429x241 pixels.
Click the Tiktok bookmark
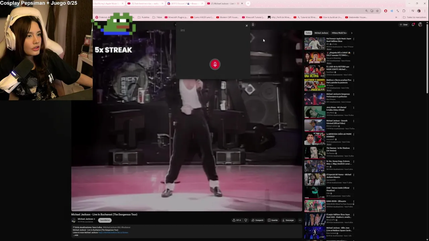pyautogui.click(x=157, y=17)
